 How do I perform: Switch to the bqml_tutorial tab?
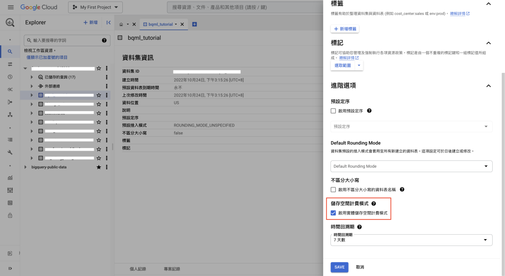(x=160, y=25)
